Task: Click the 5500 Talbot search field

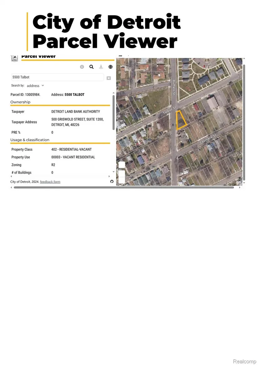Action: [57, 77]
